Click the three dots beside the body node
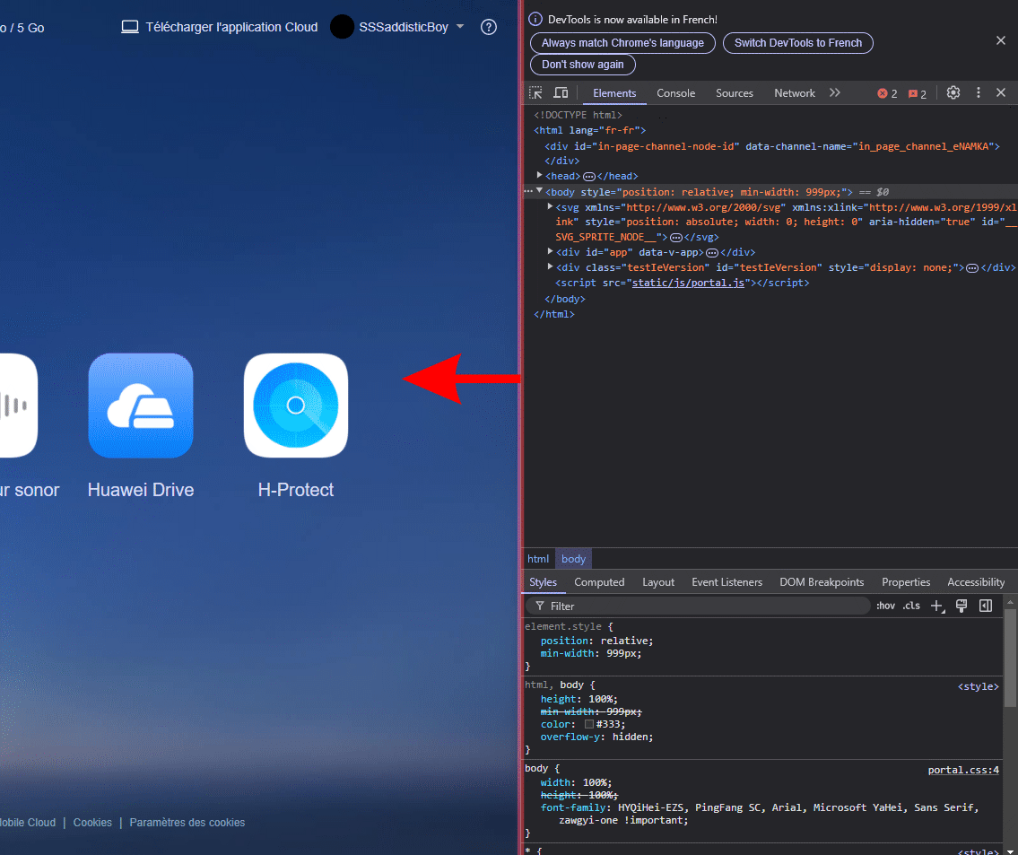This screenshot has width=1018, height=855. click(x=528, y=191)
